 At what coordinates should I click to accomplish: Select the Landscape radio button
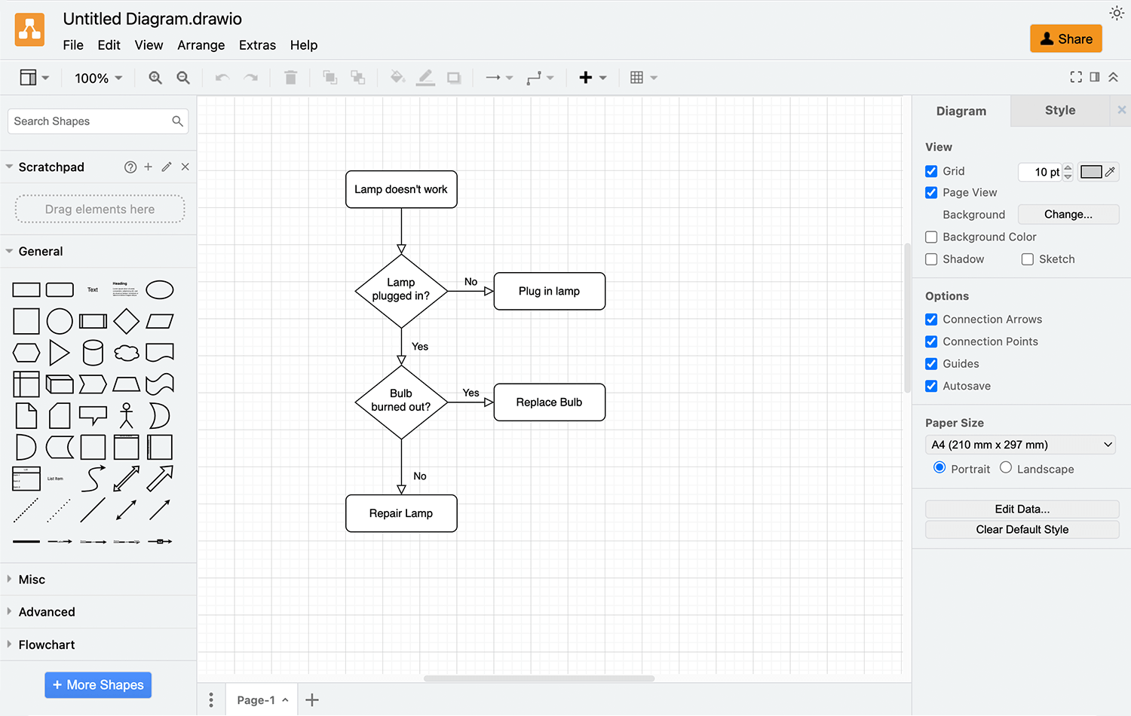click(x=1006, y=467)
